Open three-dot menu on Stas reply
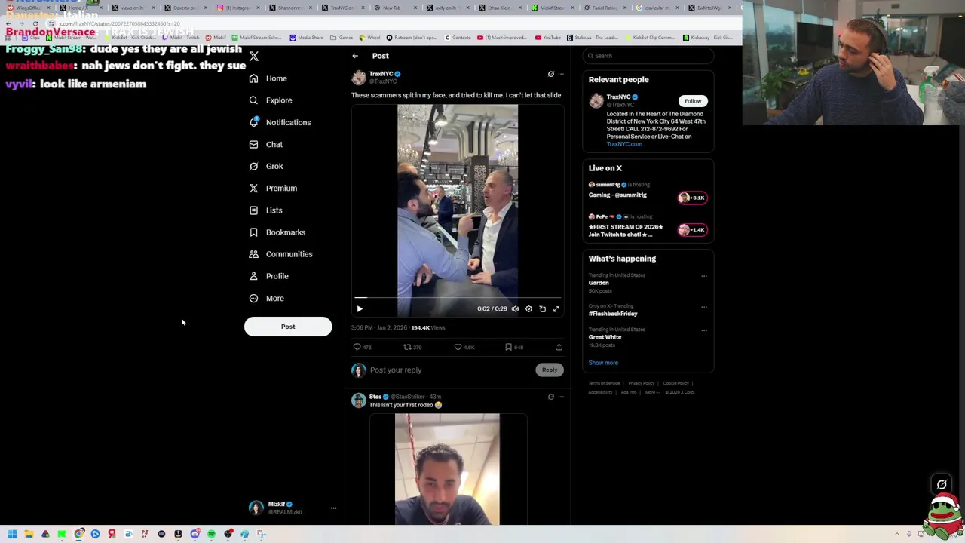Viewport: 965px width, 543px height. [x=561, y=397]
